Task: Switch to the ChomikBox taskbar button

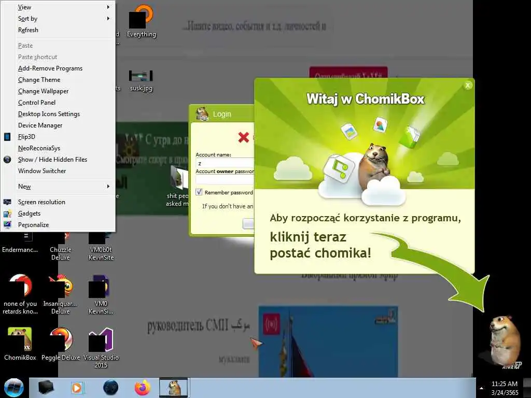Action: (x=173, y=388)
